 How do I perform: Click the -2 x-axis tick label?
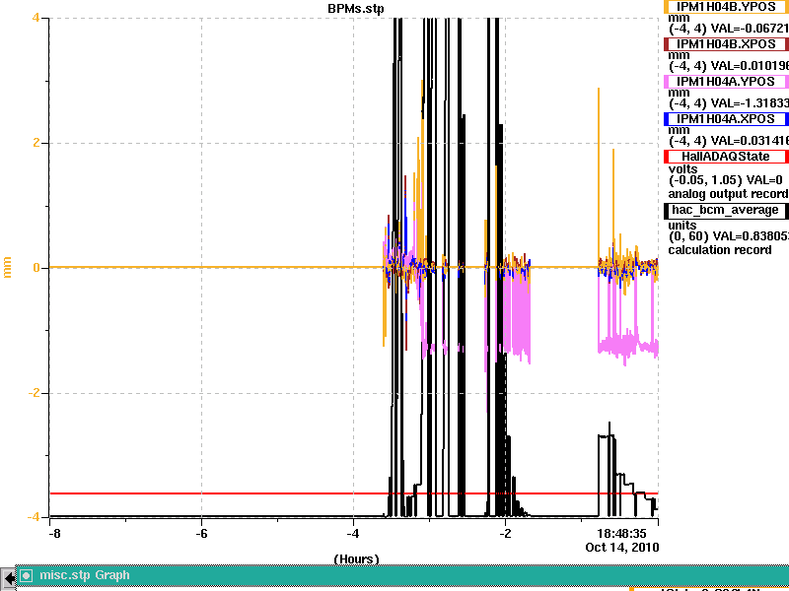click(x=505, y=533)
